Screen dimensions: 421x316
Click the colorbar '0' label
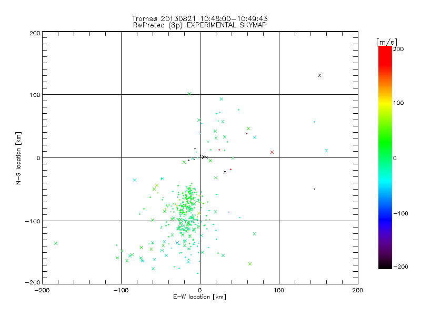coord(395,158)
